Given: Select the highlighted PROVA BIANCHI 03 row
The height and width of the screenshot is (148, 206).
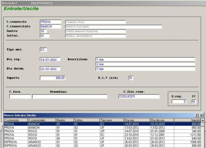Looking at the screenshot, I should tap(102, 124).
